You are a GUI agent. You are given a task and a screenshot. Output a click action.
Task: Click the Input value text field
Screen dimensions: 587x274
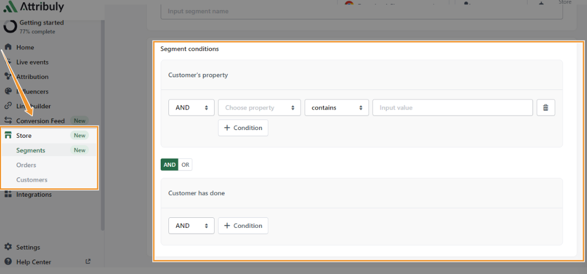(x=452, y=108)
